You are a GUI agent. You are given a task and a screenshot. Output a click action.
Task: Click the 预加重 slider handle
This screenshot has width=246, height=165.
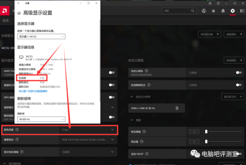[x=206, y=142]
